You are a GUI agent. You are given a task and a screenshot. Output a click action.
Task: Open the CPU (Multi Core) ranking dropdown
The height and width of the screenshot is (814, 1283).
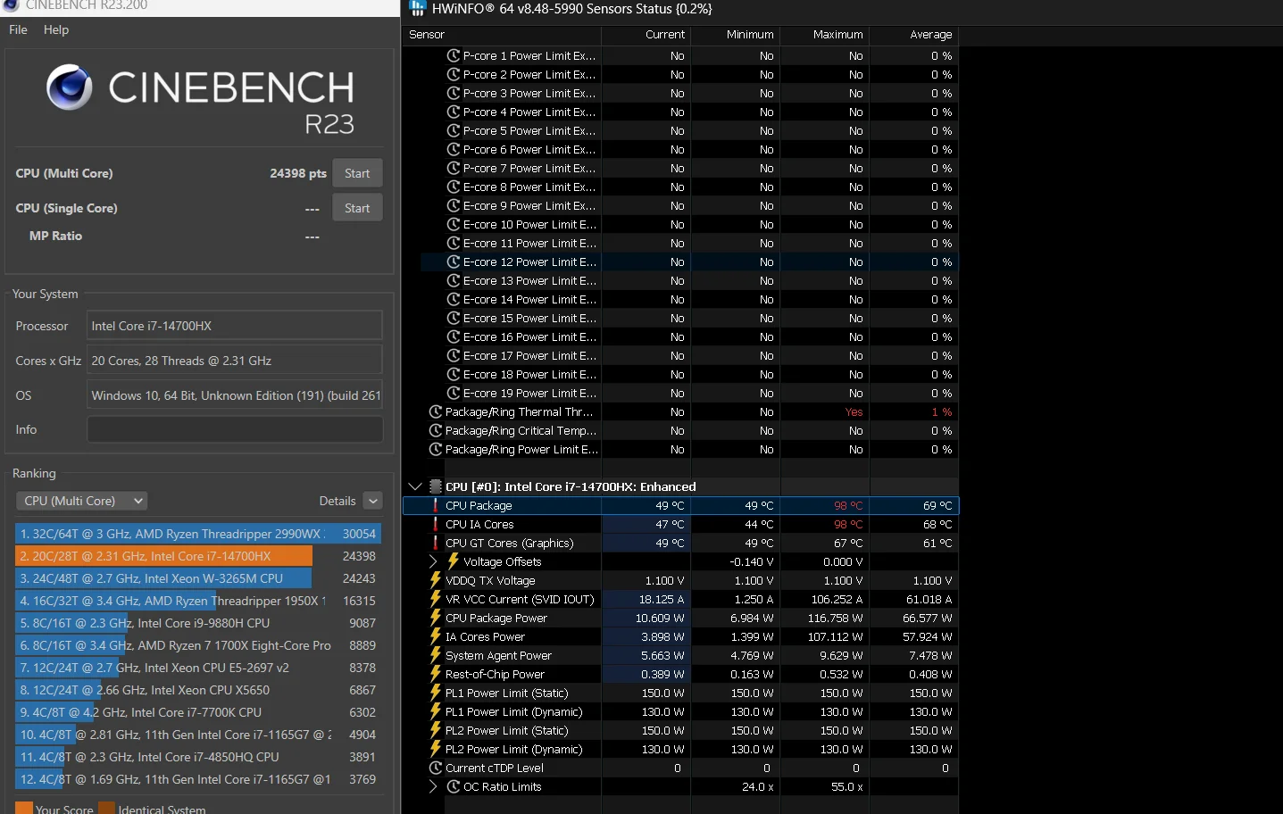point(81,501)
